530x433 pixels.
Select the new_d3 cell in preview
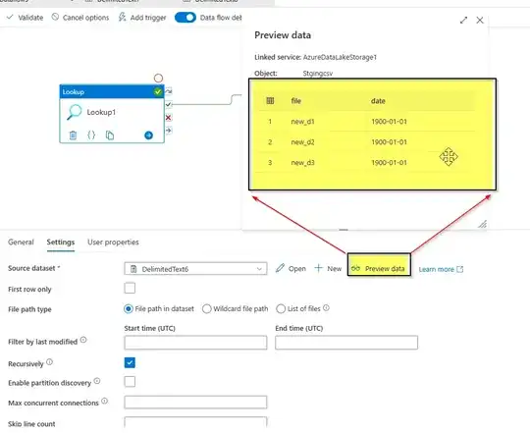pyautogui.click(x=302, y=163)
